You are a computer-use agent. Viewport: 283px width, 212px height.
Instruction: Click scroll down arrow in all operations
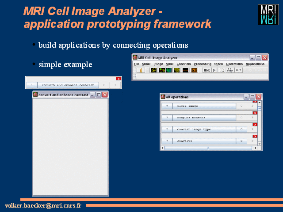(x=260, y=144)
